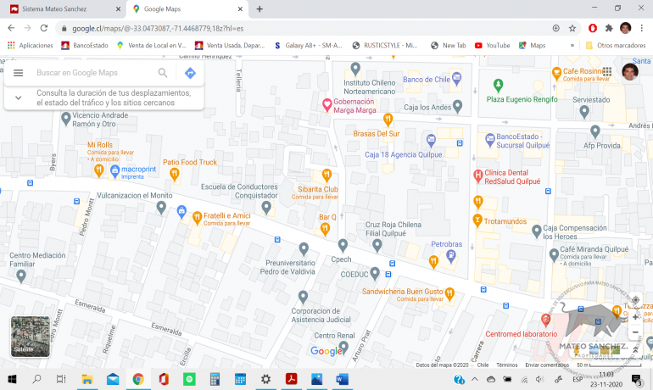653x390 pixels.
Task: Reload the page in Chrome
Action: click(44, 28)
